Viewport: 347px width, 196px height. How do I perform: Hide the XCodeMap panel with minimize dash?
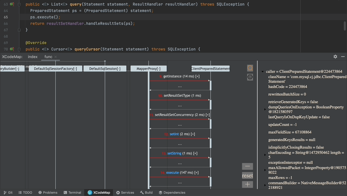[343, 57]
